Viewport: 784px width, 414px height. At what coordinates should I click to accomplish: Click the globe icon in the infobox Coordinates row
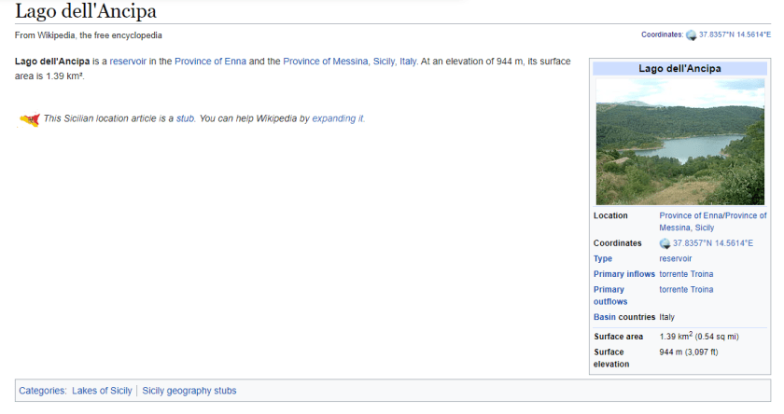(665, 243)
